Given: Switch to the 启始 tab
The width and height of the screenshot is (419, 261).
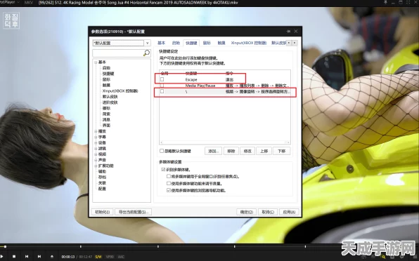Looking at the screenshot, I should [176, 43].
